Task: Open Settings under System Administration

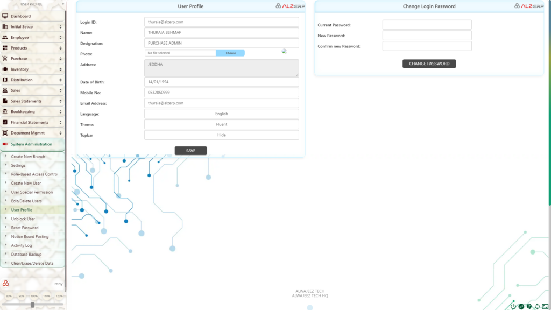Action: pos(18,165)
